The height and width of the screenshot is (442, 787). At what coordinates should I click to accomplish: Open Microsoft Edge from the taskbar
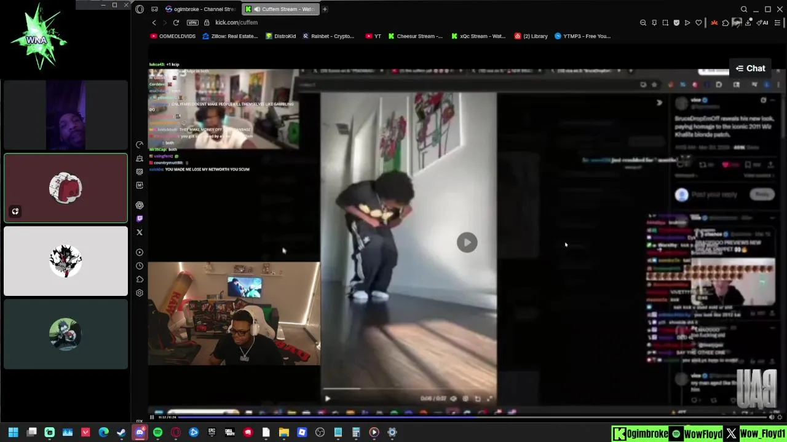103,432
